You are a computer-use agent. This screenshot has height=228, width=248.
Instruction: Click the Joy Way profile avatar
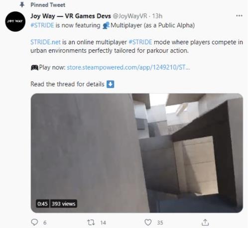pyautogui.click(x=15, y=21)
